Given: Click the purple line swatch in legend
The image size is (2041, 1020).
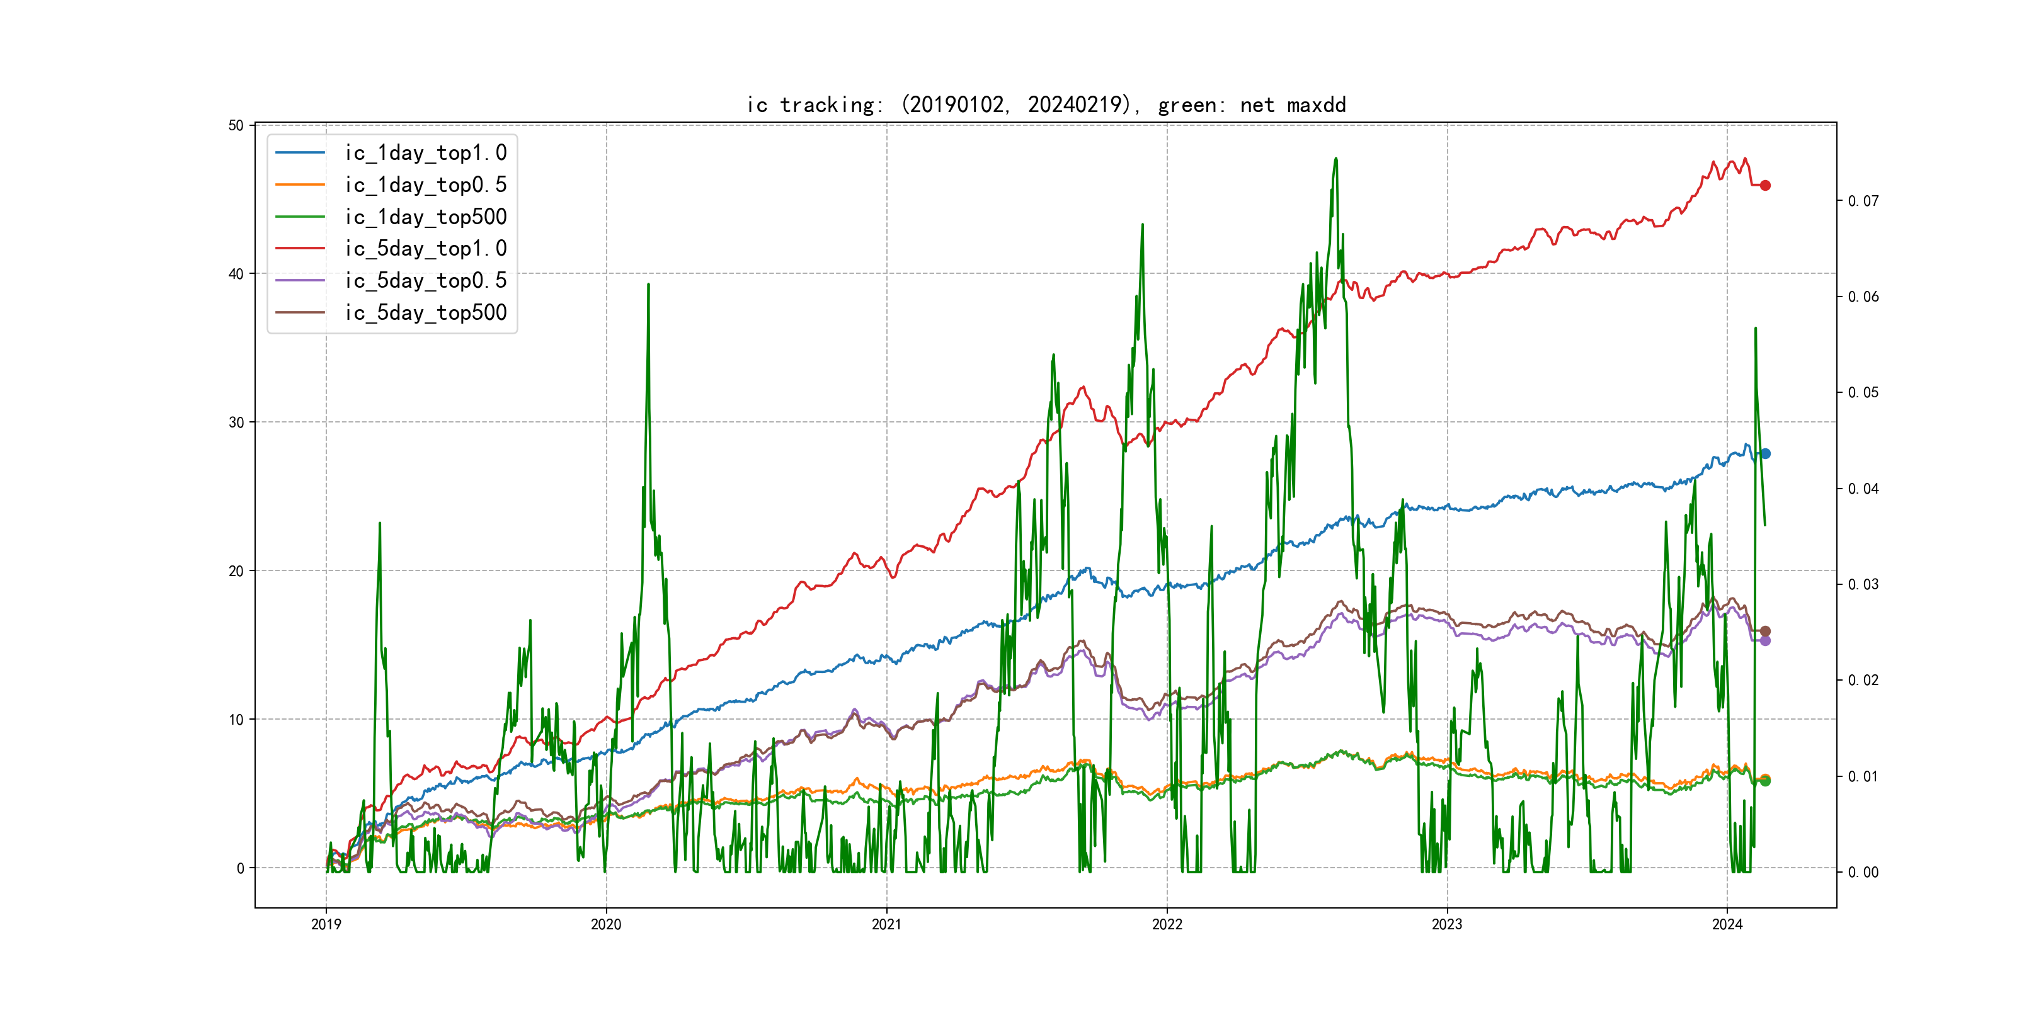Looking at the screenshot, I should [299, 280].
